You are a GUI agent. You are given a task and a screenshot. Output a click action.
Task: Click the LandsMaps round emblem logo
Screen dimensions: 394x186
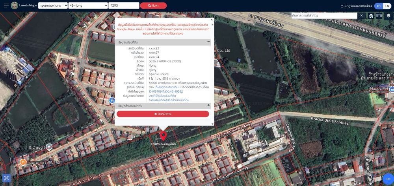point(15,5)
